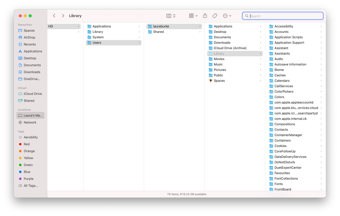Click the Share toolbar icon

coord(205,16)
